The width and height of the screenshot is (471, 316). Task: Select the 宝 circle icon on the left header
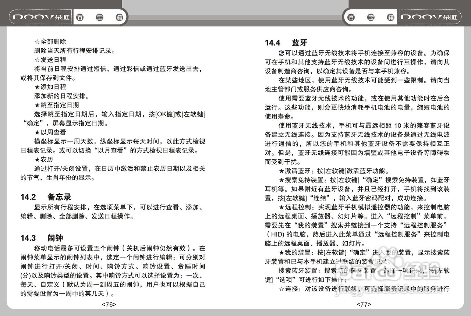click(99, 17)
